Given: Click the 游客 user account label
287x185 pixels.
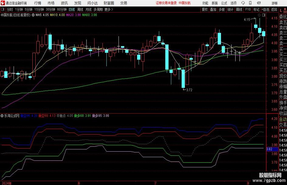Looking at the screenshot, I should coord(275,3).
